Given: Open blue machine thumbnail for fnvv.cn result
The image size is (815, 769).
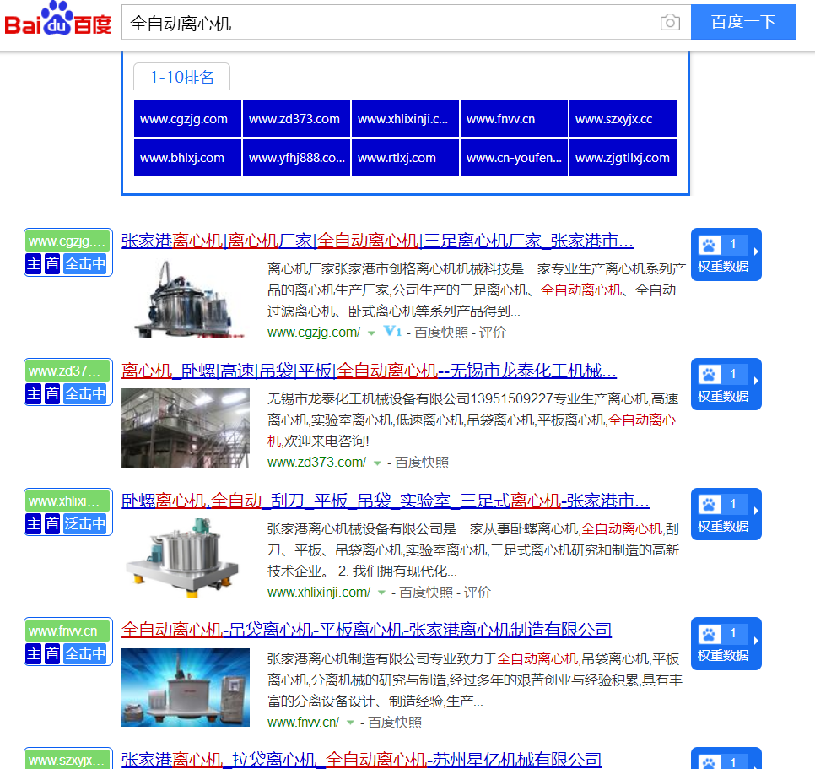Looking at the screenshot, I should tap(186, 687).
